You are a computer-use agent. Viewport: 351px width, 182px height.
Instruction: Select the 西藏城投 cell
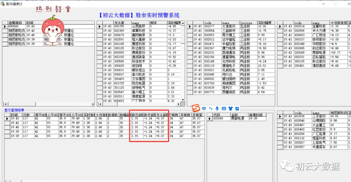[230, 92]
